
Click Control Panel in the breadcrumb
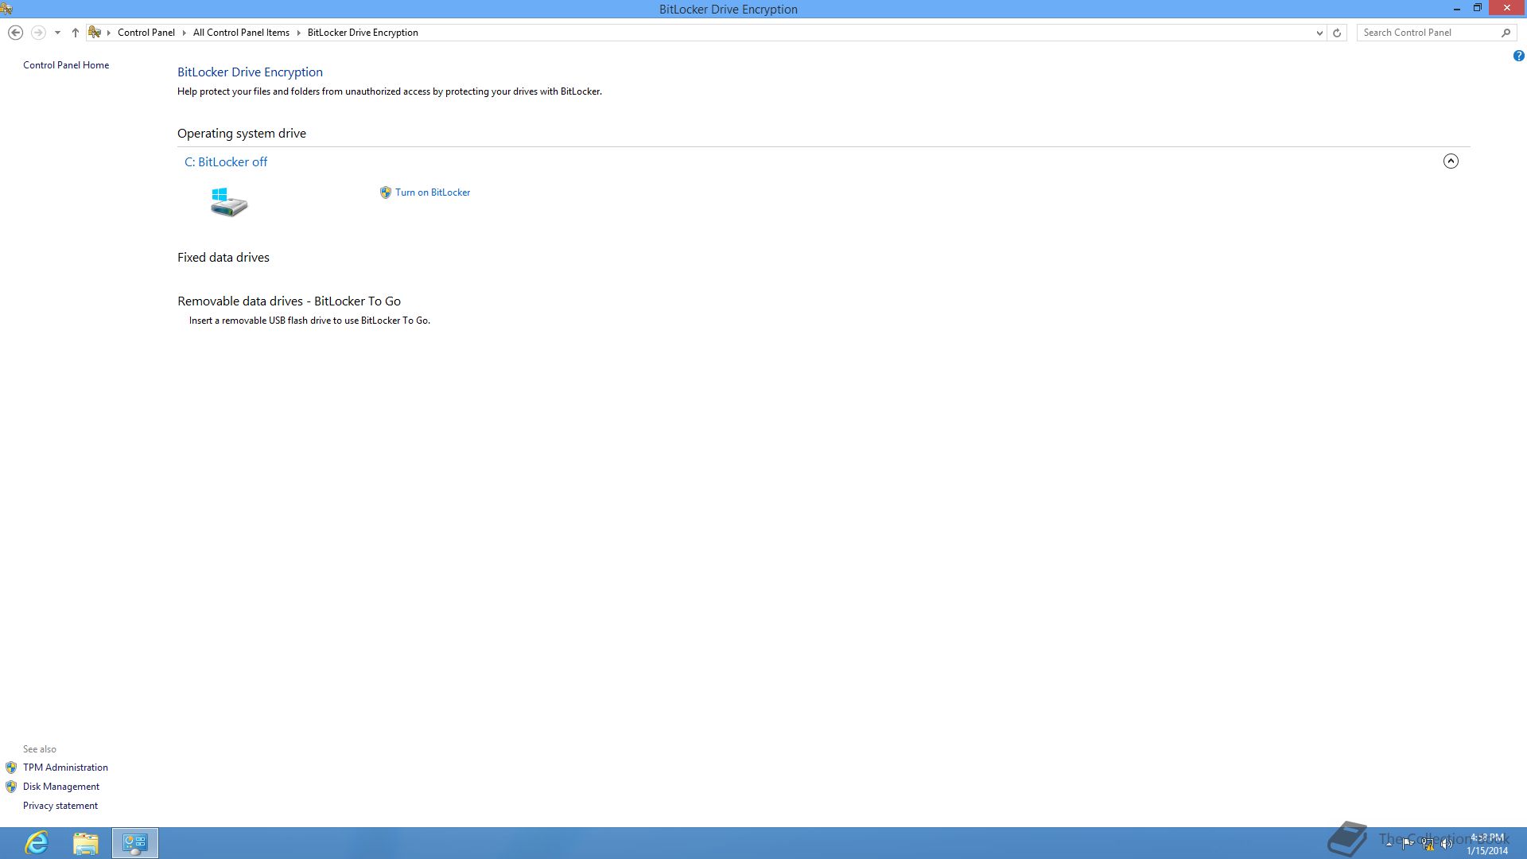point(146,33)
